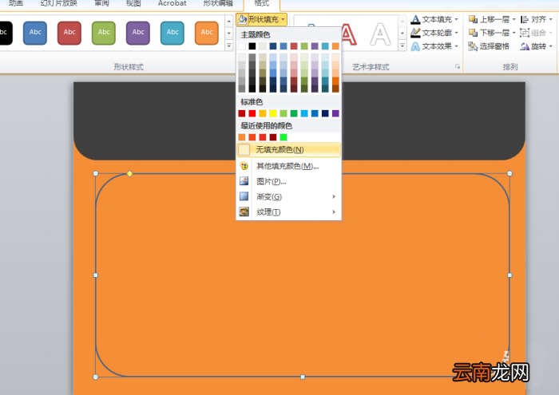Select the teal Abc shape style

172,33
